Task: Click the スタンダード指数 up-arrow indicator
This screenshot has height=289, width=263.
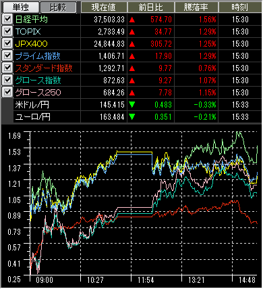Action: click(132, 68)
